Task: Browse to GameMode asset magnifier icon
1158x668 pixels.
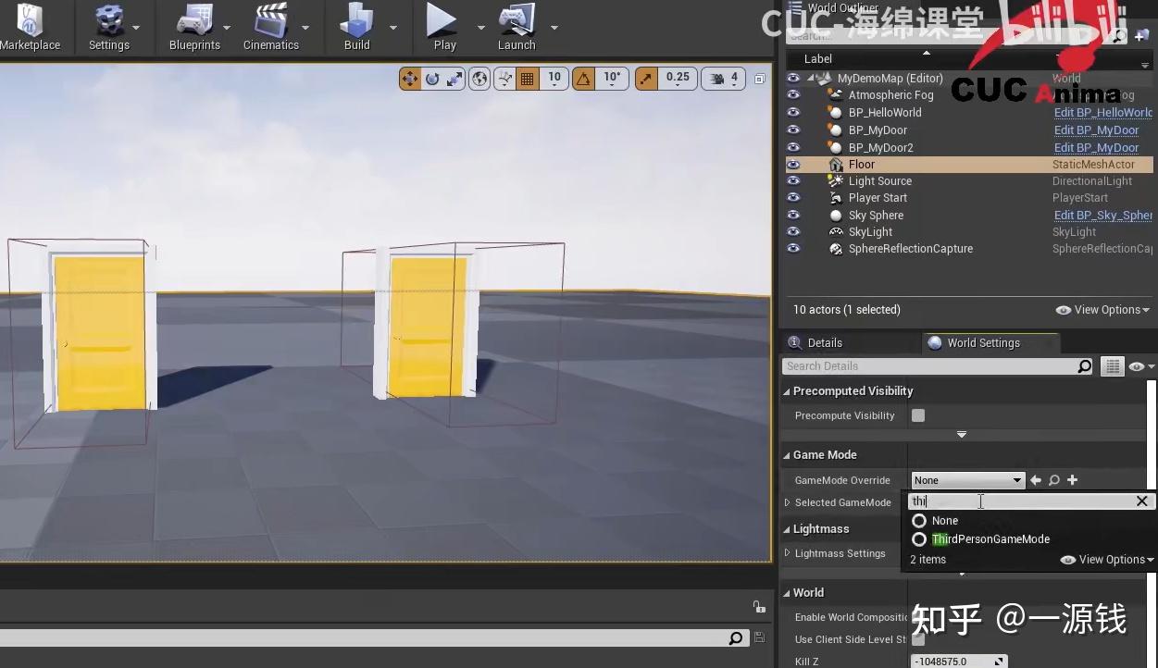Action: 1054,480
